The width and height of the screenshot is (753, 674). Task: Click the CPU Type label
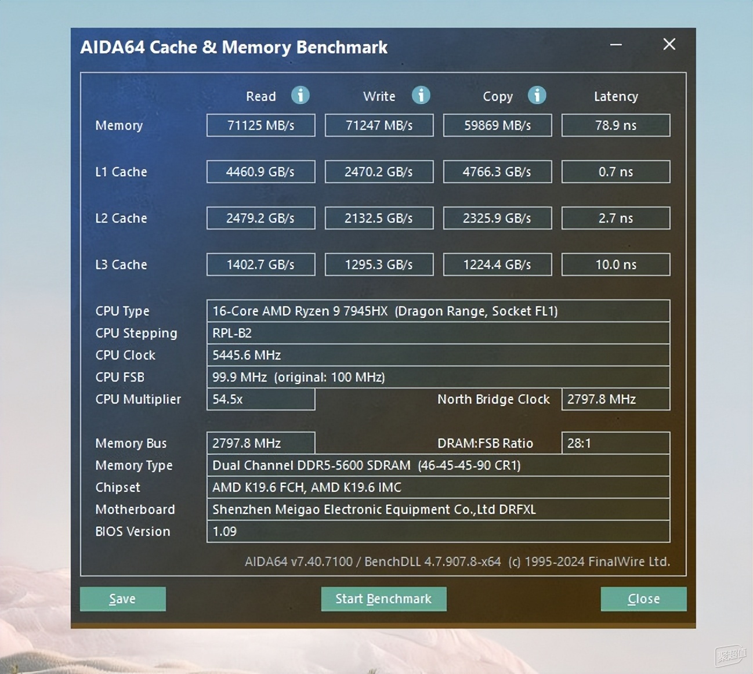coord(122,311)
